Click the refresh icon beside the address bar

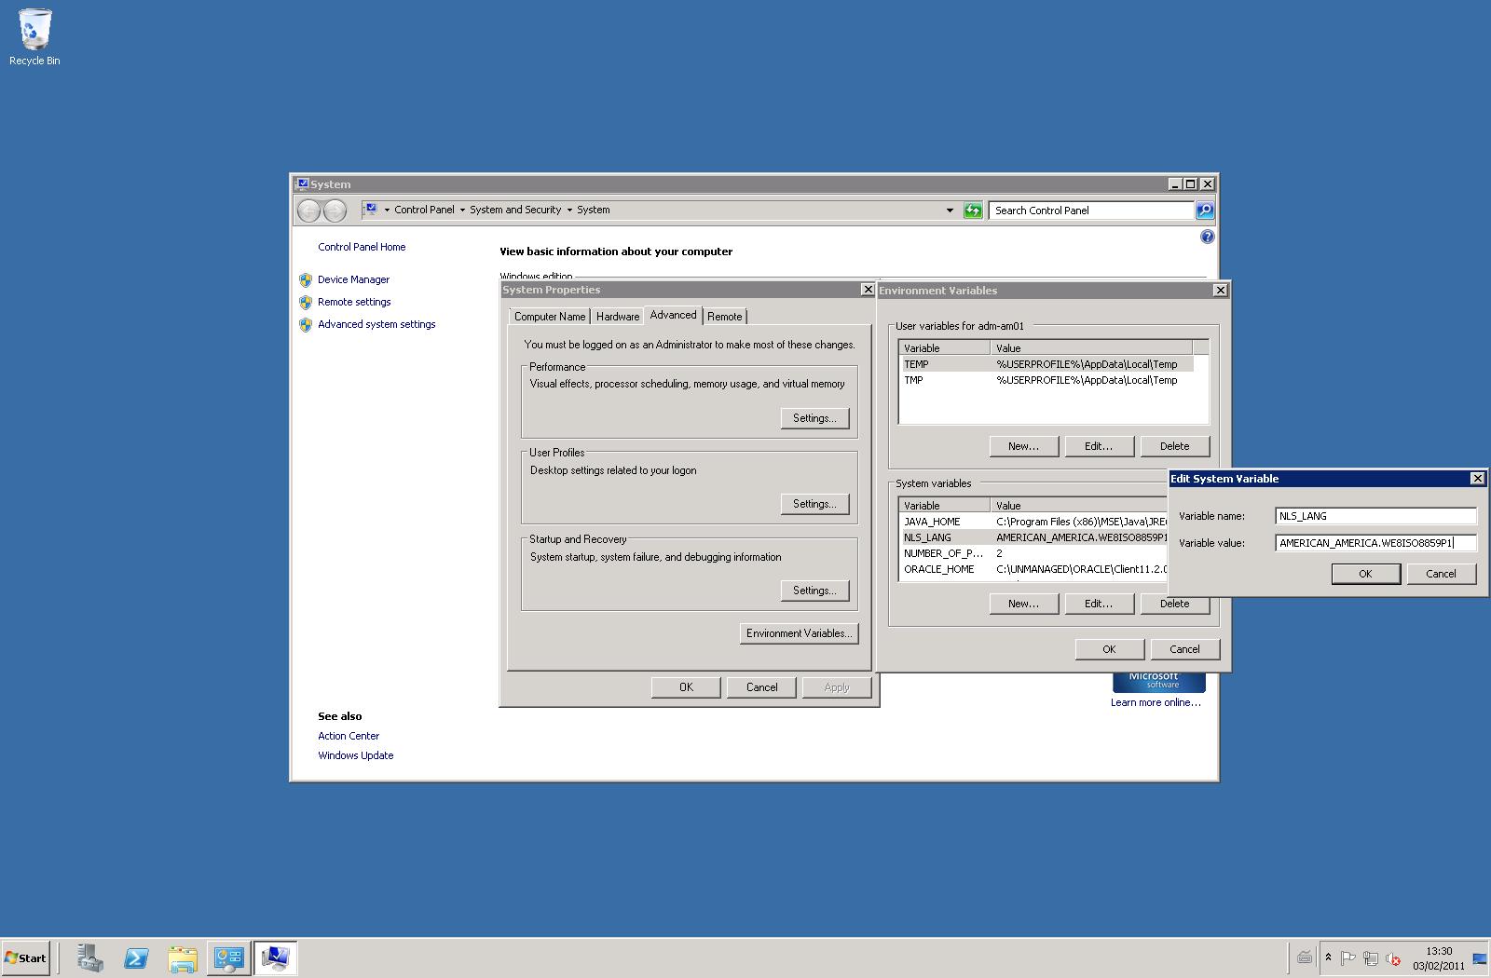click(972, 210)
